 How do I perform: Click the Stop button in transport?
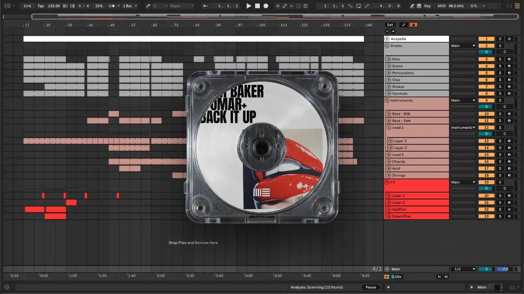(x=257, y=6)
